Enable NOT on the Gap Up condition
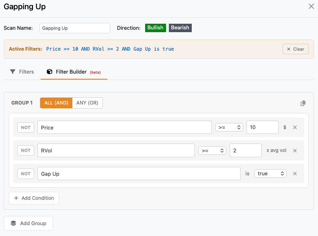This screenshot has height=236, width=318. (x=26, y=174)
